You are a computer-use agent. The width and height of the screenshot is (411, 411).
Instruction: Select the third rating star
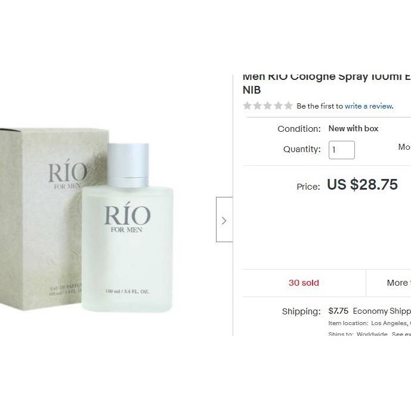pyautogui.click(x=268, y=106)
